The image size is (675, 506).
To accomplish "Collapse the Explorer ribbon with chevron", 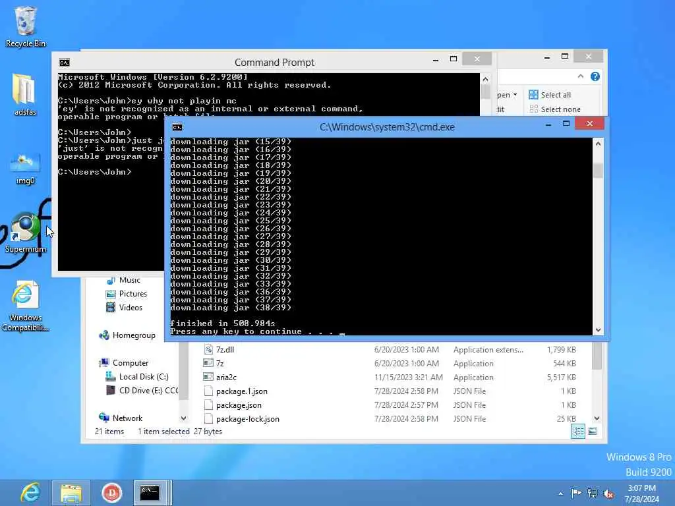I will pyautogui.click(x=580, y=76).
